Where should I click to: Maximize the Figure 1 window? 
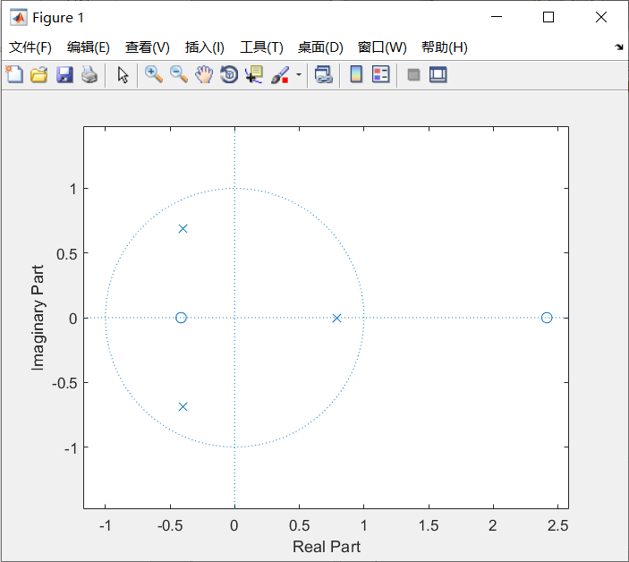click(x=548, y=17)
